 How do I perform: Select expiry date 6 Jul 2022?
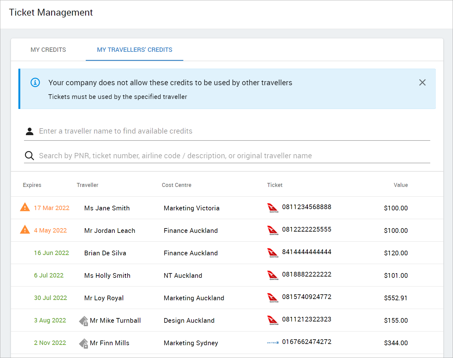click(x=49, y=275)
